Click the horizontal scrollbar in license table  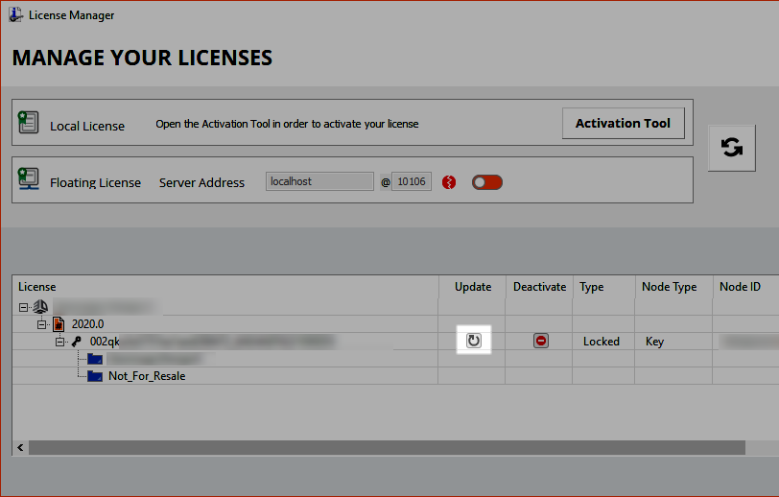point(384,447)
